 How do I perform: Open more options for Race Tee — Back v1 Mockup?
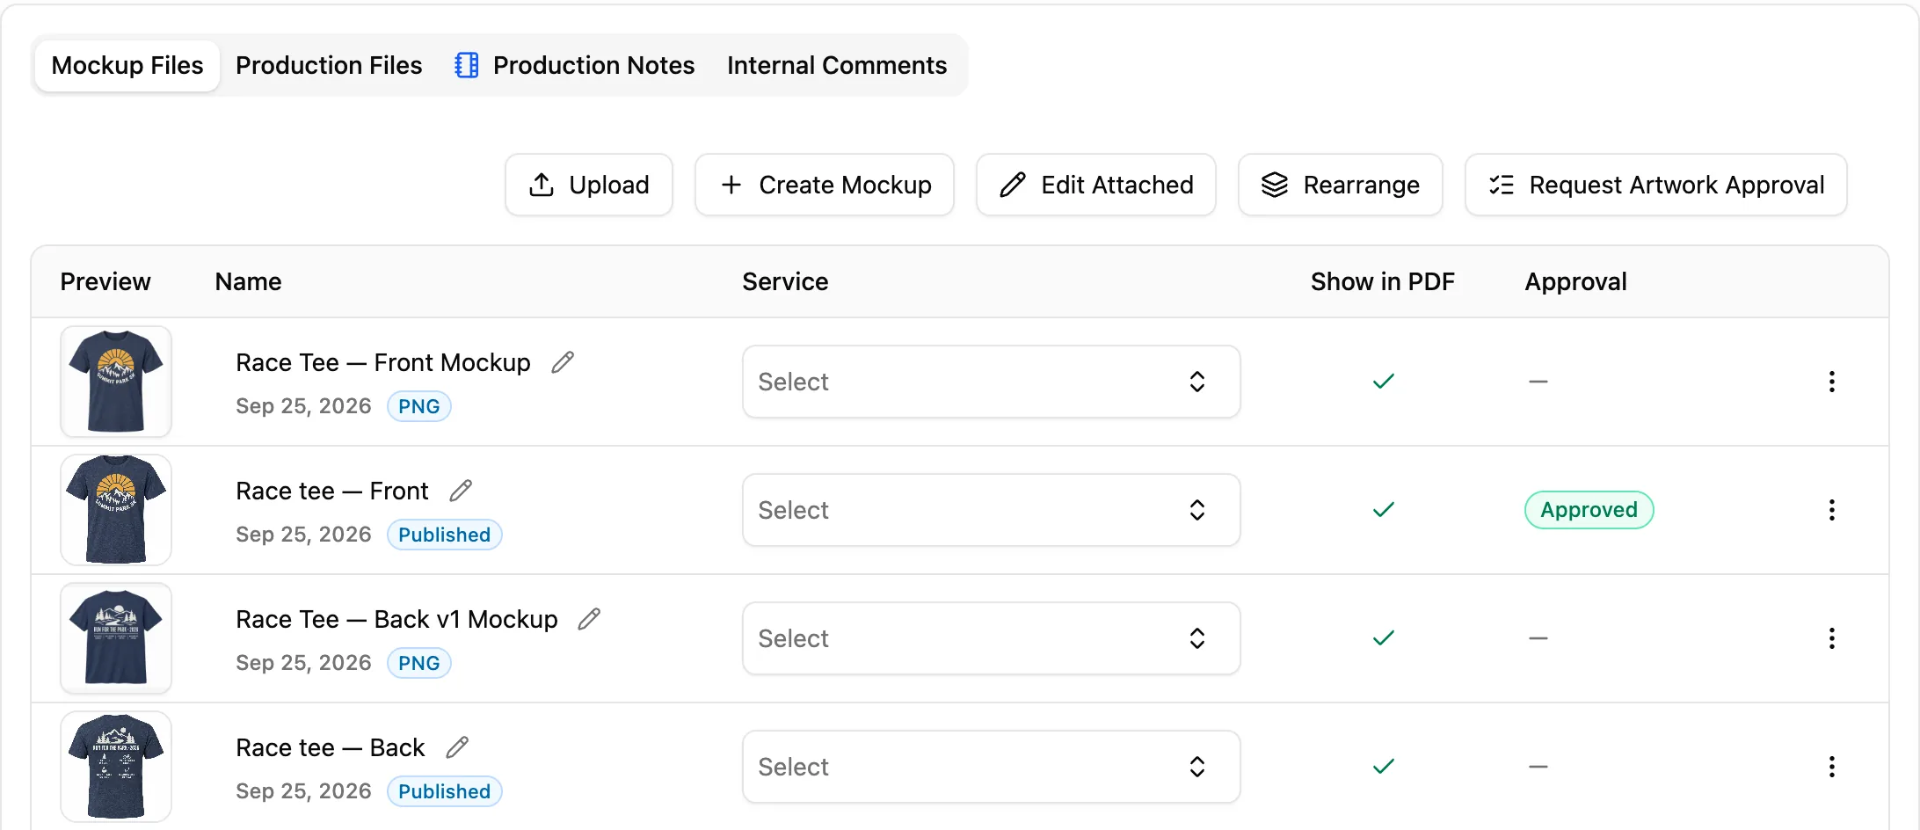point(1832,638)
